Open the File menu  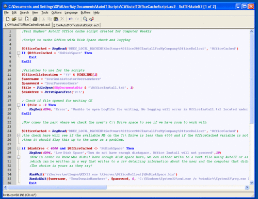click(x=6, y=12)
